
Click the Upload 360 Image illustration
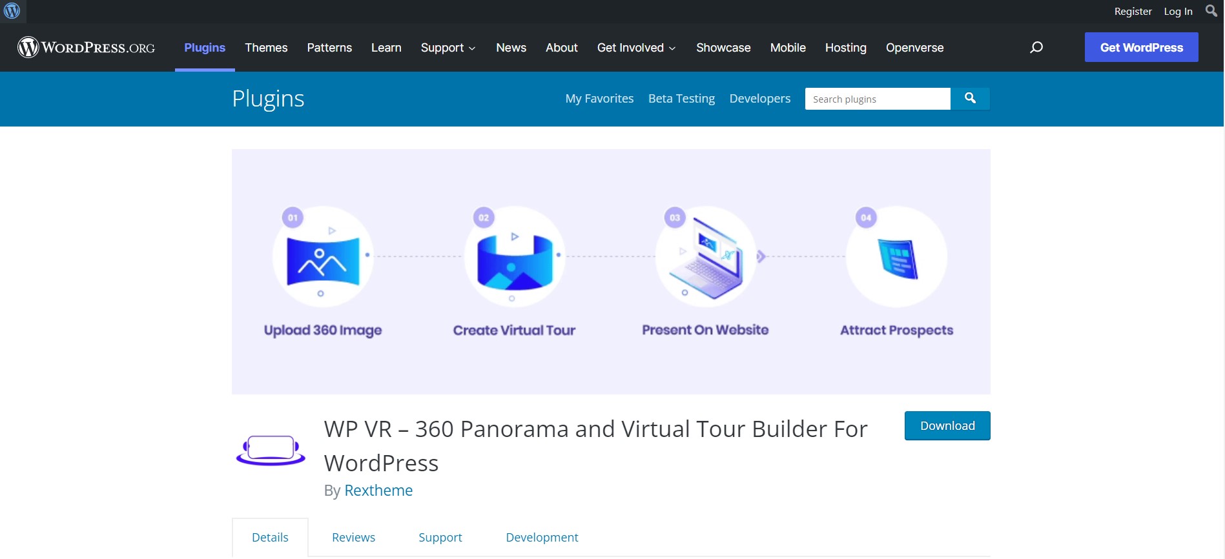click(323, 258)
